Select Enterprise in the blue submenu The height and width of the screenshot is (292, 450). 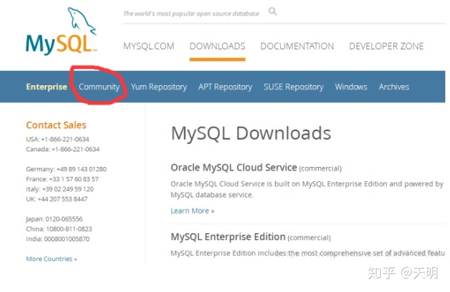point(47,87)
